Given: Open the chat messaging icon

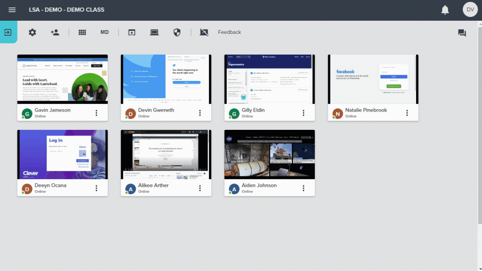Looking at the screenshot, I should pyautogui.click(x=462, y=32).
